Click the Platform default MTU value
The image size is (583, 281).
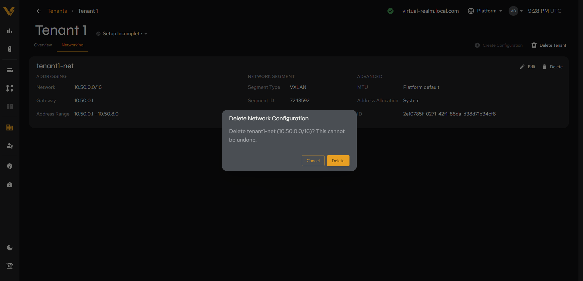pyautogui.click(x=421, y=87)
